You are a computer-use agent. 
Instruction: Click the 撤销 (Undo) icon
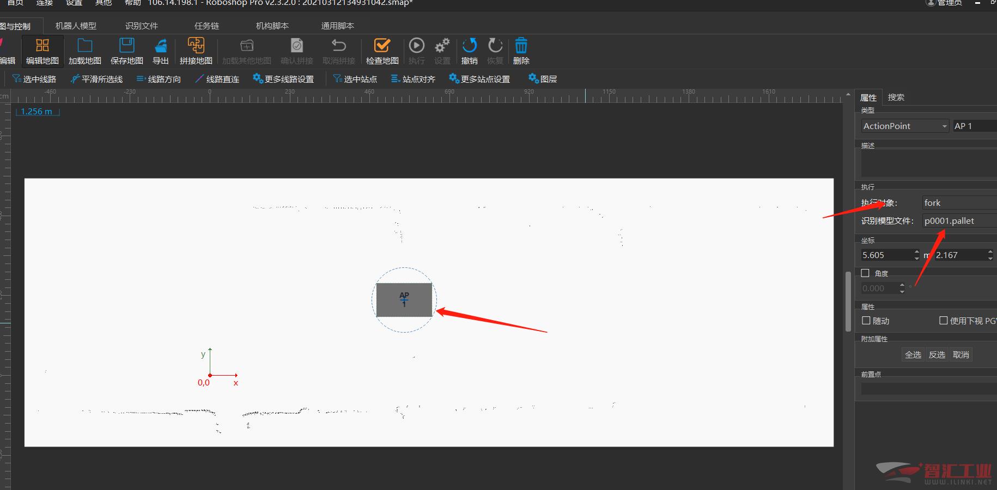point(470,45)
